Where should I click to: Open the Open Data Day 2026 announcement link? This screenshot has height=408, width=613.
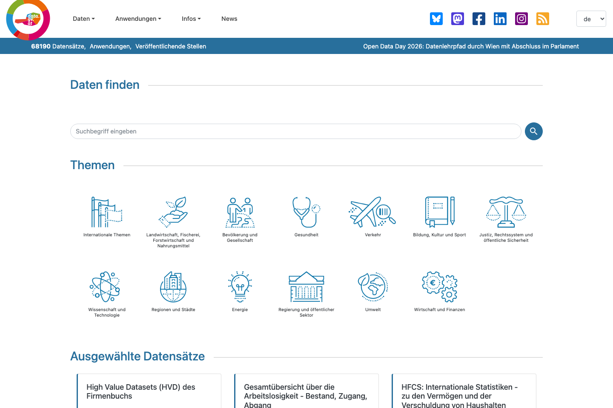coord(471,46)
